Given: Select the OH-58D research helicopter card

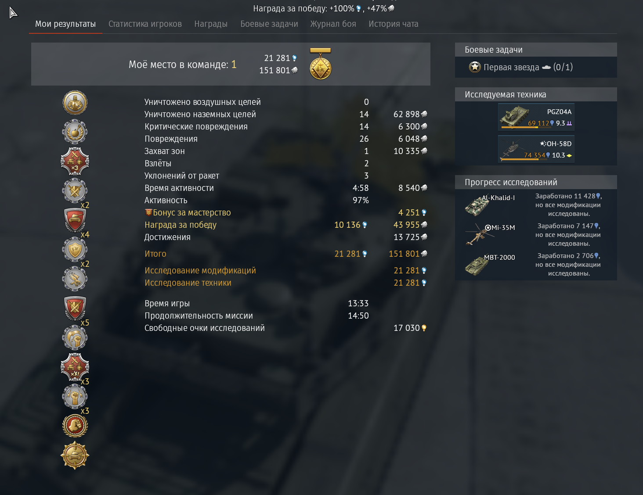Looking at the screenshot, I should [x=536, y=149].
